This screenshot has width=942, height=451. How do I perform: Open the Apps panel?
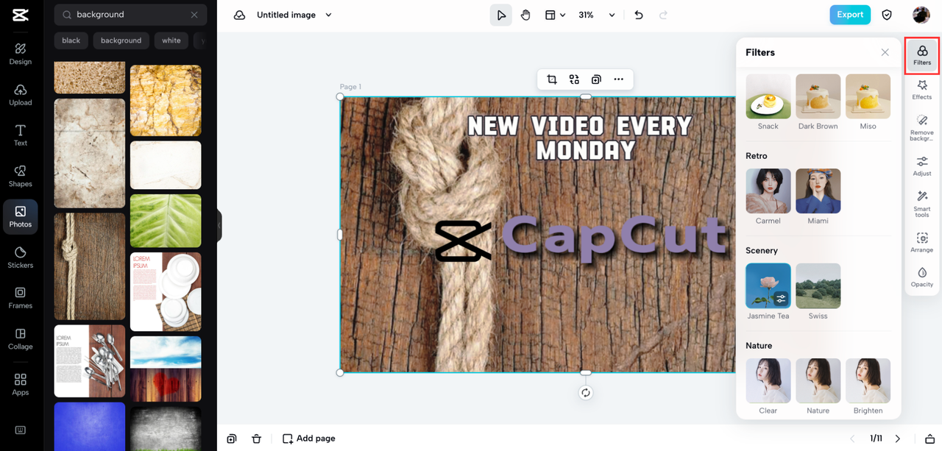(21, 384)
